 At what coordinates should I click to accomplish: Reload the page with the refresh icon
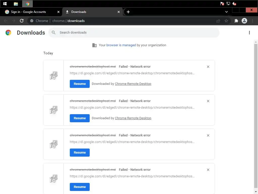coord(22,21)
